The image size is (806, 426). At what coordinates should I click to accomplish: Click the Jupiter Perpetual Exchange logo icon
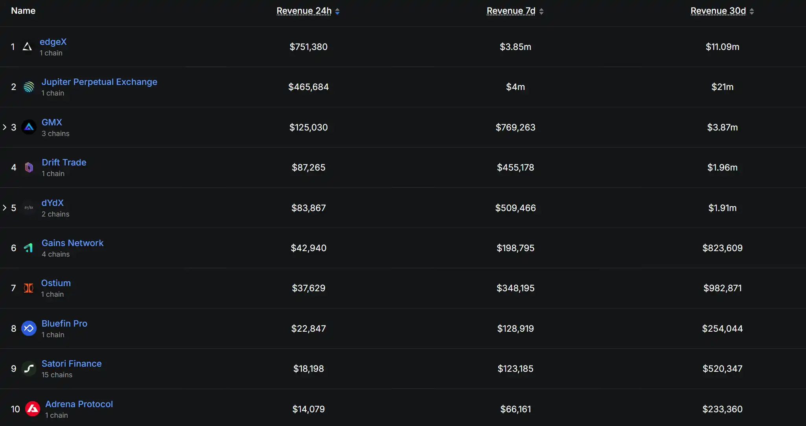[x=29, y=87]
